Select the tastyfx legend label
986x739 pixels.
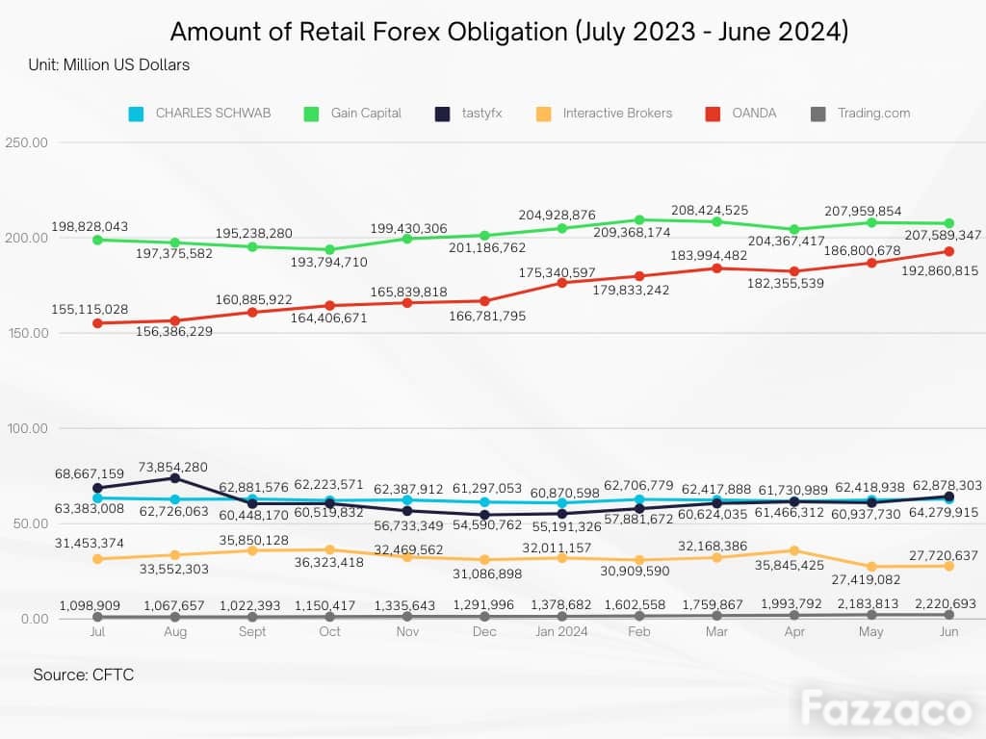[x=481, y=114]
